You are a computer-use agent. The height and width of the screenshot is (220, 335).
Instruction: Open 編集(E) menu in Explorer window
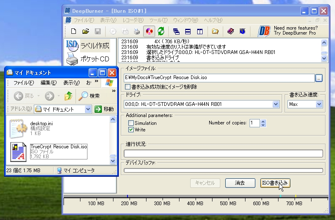point(49,83)
